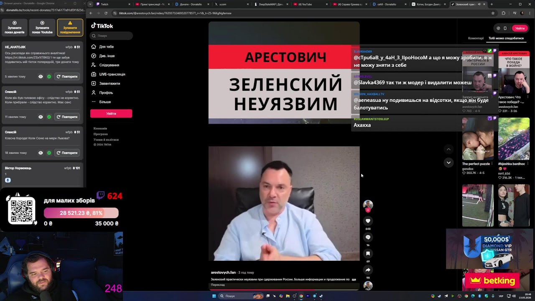Switch to the Коментарі tab
The width and height of the screenshot is (535, 301).
click(476, 38)
